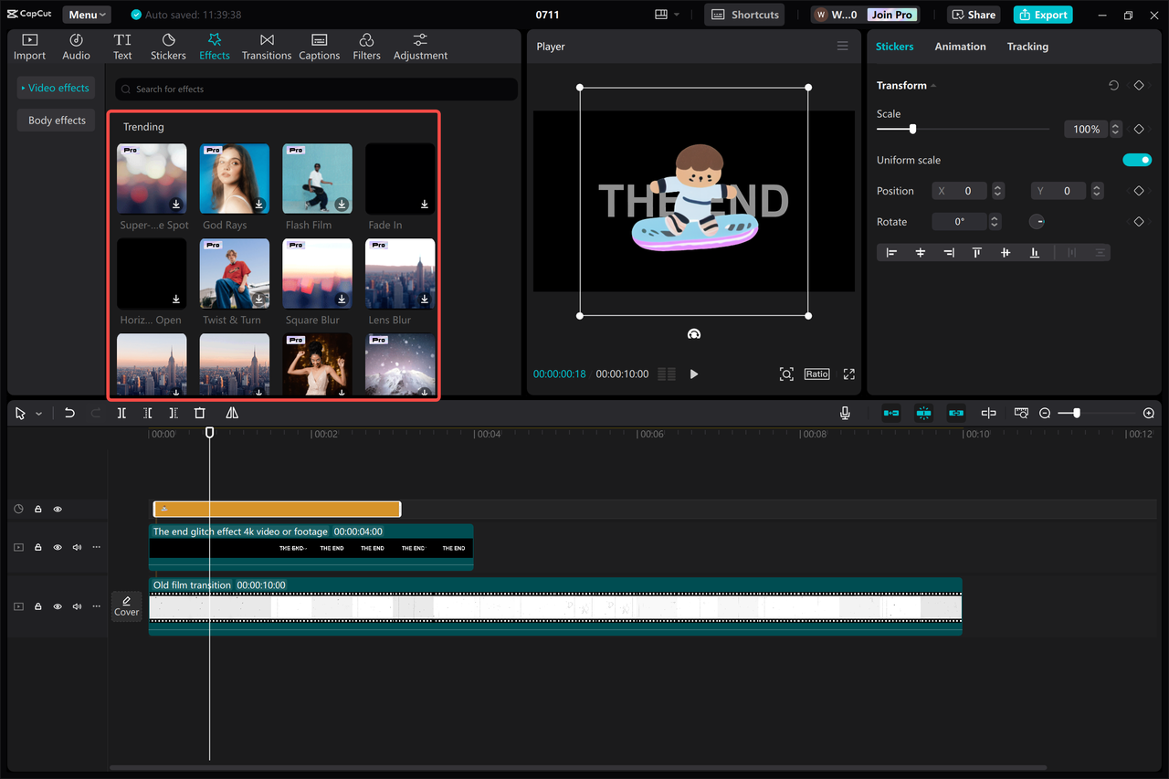
Task: Align sticker to bottom edge
Action: [1034, 252]
